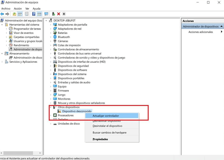Select Dispositivos portátiles category
Image resolution: width=224 pixels, height=160 pixels.
coord(71,78)
